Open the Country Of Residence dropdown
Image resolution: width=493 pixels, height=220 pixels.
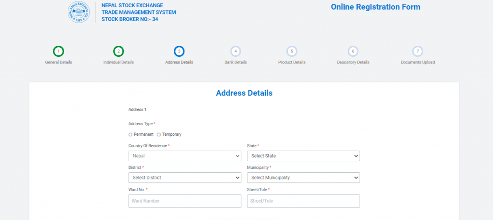[x=185, y=156]
